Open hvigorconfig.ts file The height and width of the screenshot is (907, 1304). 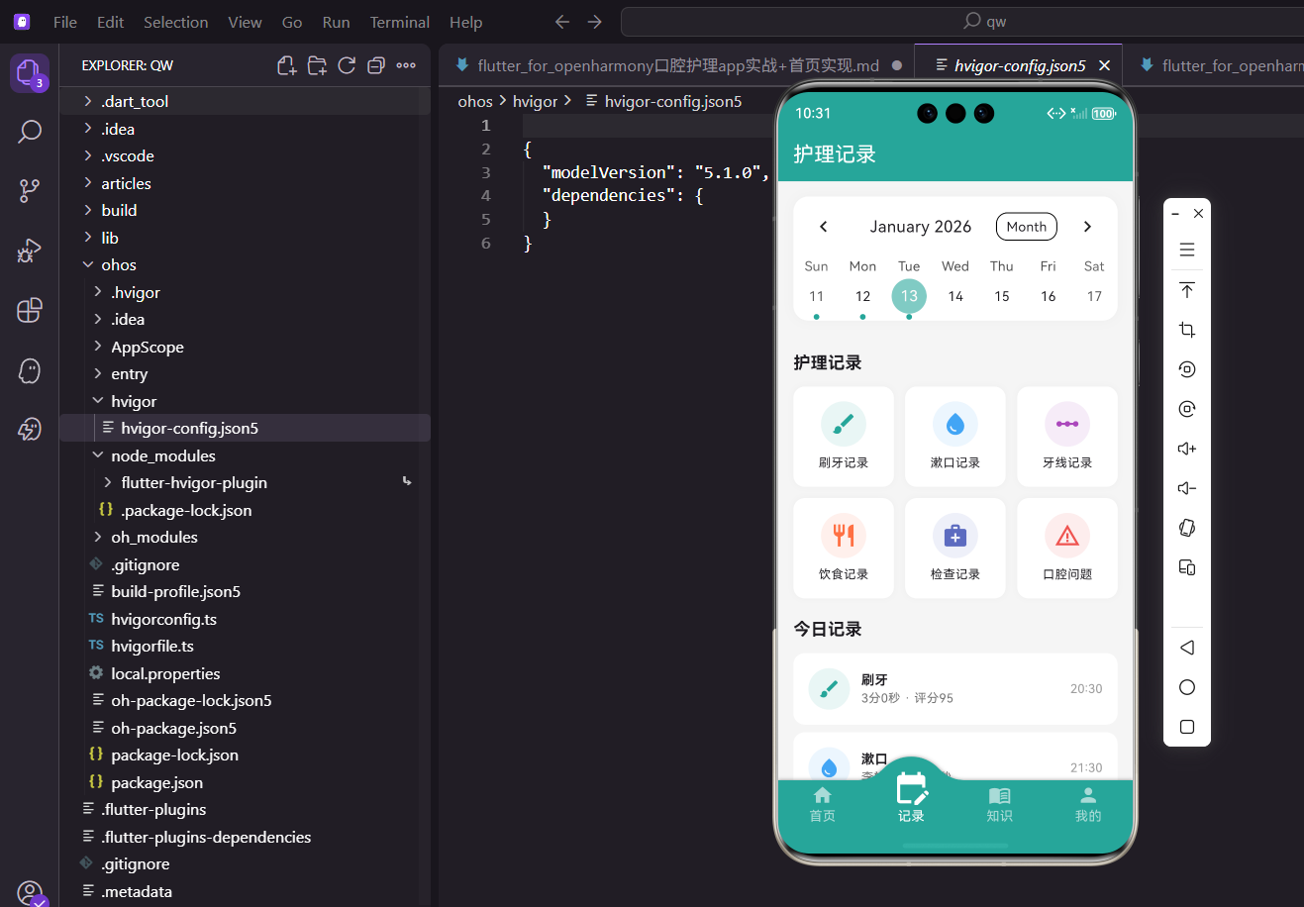245,619
